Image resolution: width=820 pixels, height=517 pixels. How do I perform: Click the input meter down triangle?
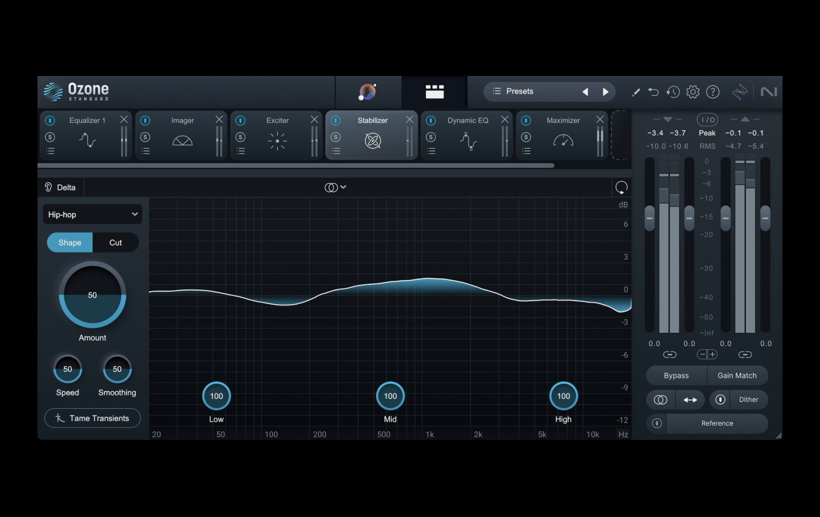pos(668,119)
